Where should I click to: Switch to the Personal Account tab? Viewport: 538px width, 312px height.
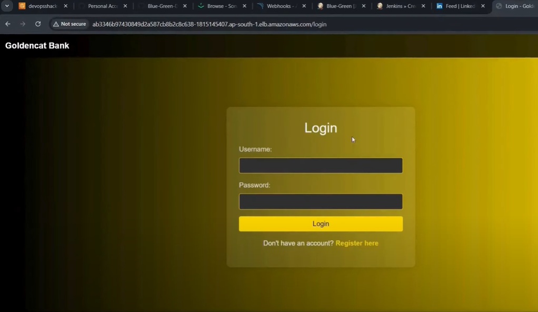pyautogui.click(x=102, y=6)
